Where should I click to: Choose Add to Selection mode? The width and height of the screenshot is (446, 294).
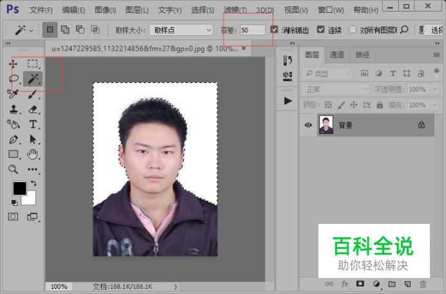click(x=65, y=30)
